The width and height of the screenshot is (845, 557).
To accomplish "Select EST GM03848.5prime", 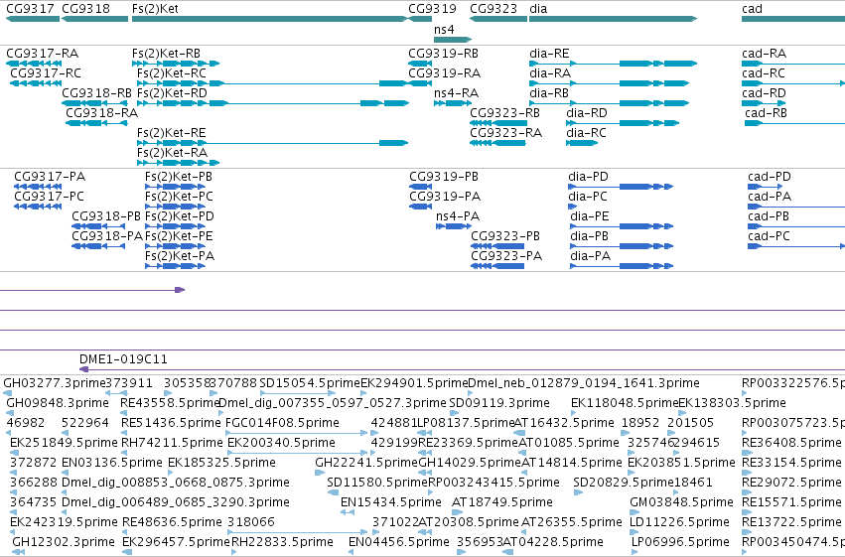I will [681, 502].
